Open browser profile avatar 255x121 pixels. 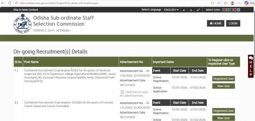[233, 3]
